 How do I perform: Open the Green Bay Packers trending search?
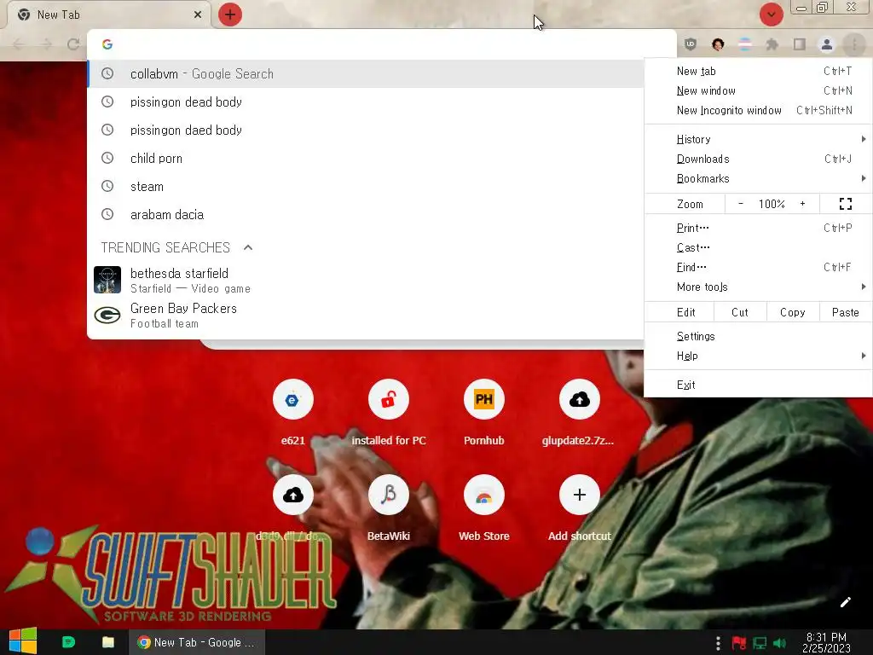[x=366, y=316]
